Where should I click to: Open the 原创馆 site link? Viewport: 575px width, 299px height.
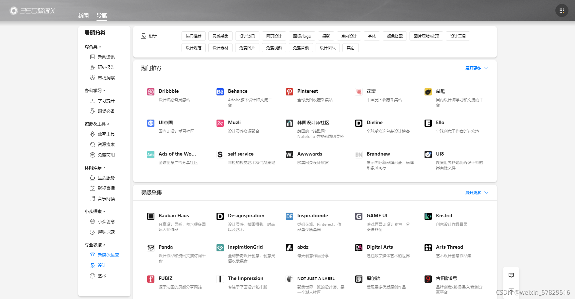[374, 278]
